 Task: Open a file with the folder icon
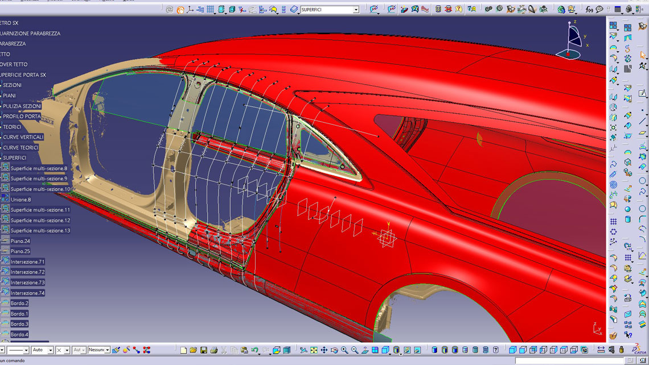pyautogui.click(x=194, y=350)
